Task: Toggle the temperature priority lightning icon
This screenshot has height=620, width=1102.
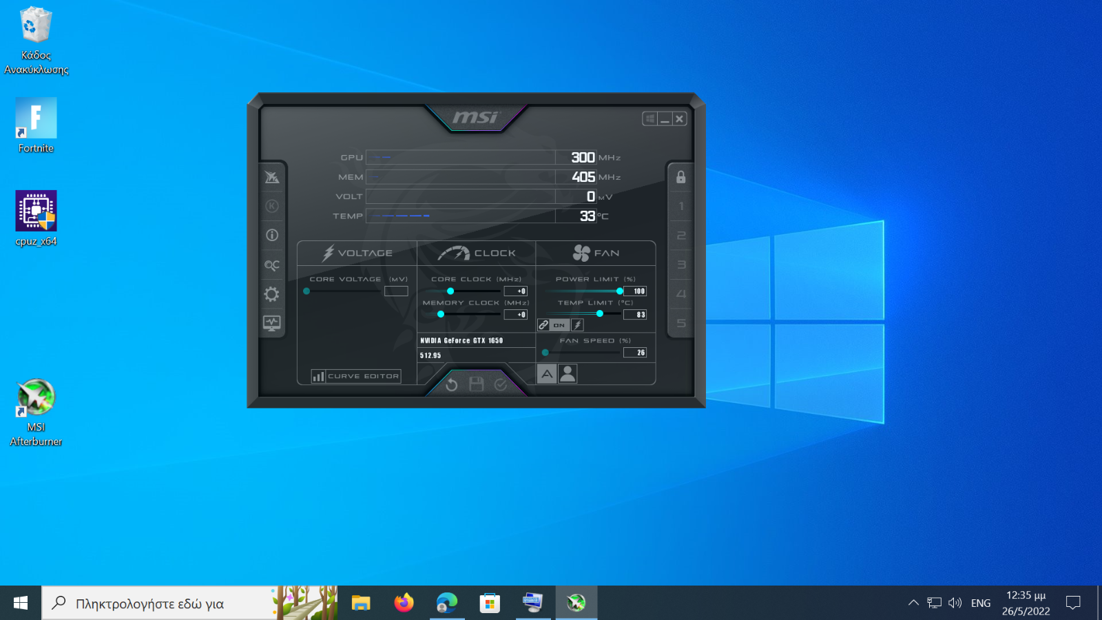Action: click(578, 325)
